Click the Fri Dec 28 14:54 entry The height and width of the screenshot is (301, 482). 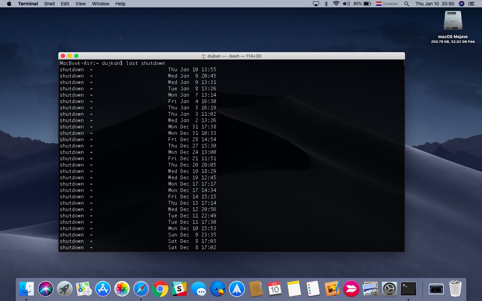(x=192, y=139)
